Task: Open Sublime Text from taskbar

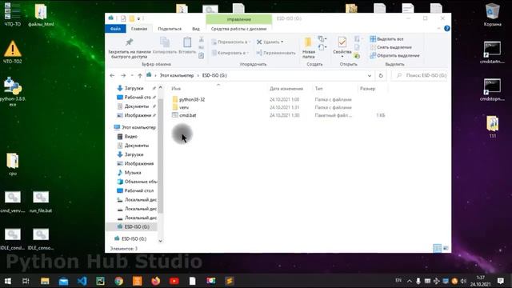Action: [x=230, y=281]
